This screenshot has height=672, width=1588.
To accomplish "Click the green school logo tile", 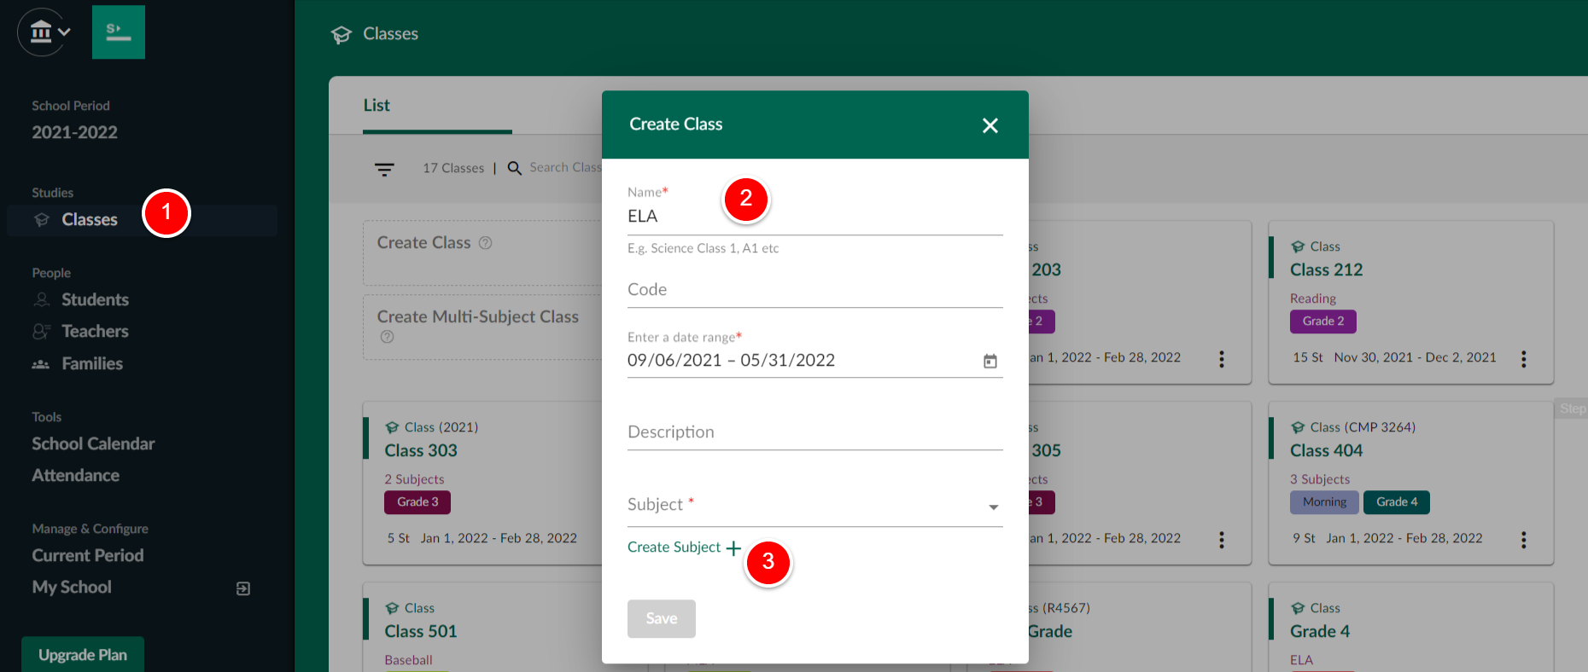I will pyautogui.click(x=119, y=32).
